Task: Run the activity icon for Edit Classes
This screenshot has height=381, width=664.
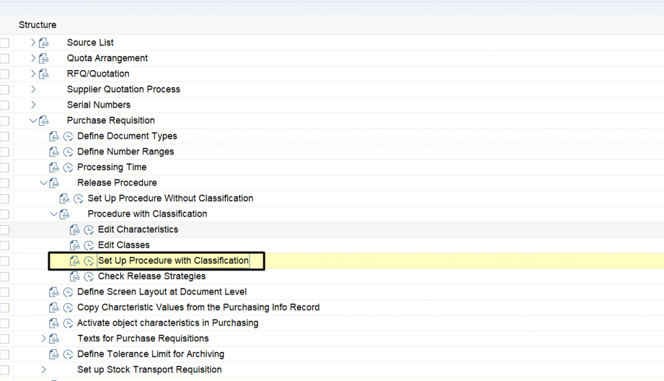Action: [x=89, y=245]
